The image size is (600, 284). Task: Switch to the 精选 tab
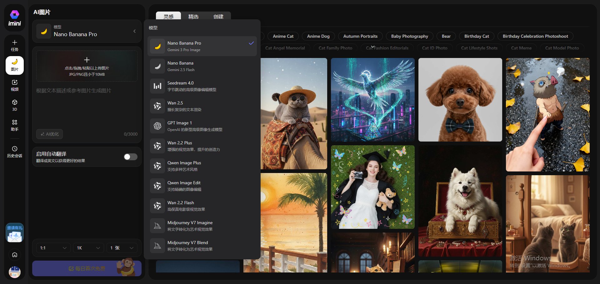pyautogui.click(x=193, y=17)
